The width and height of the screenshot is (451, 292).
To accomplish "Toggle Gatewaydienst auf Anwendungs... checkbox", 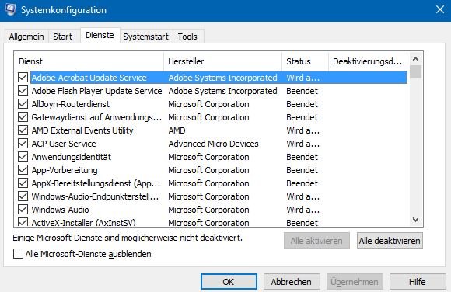I will tap(23, 117).
